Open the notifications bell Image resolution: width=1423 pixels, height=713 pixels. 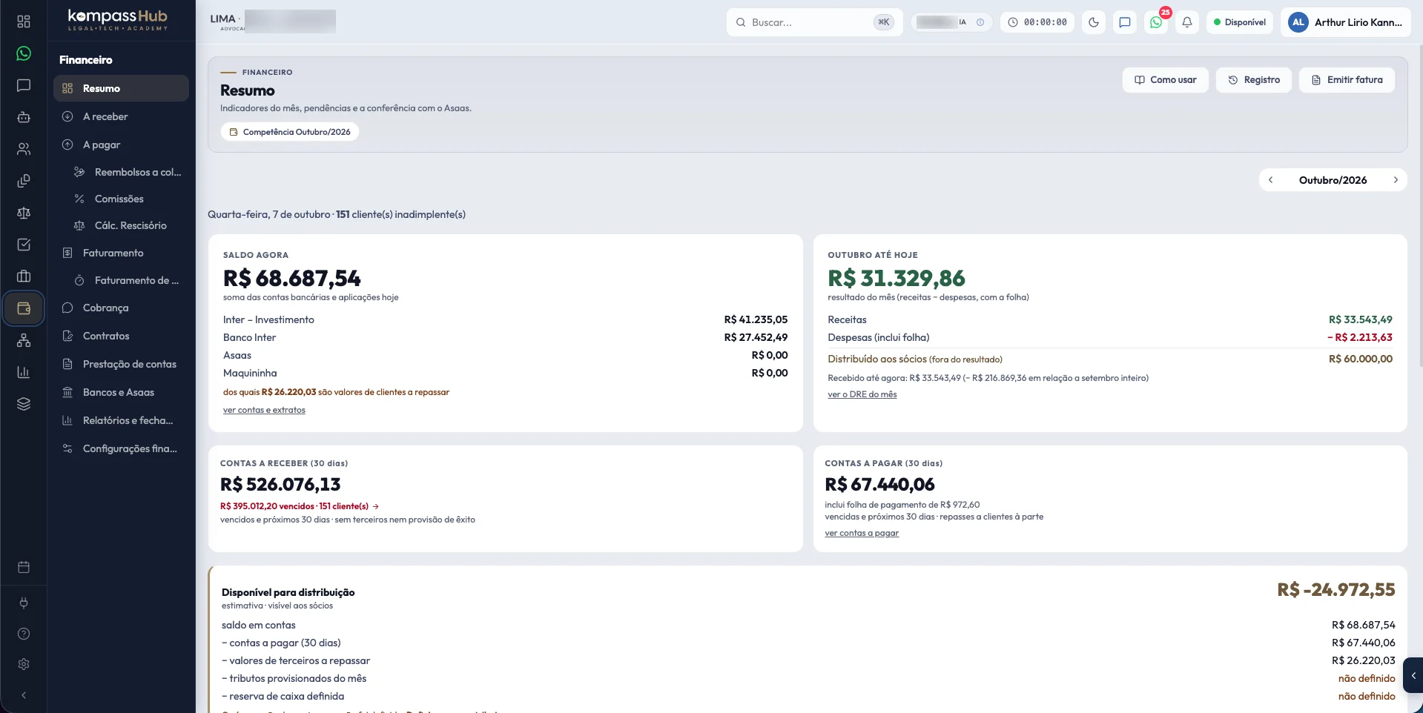point(1187,22)
